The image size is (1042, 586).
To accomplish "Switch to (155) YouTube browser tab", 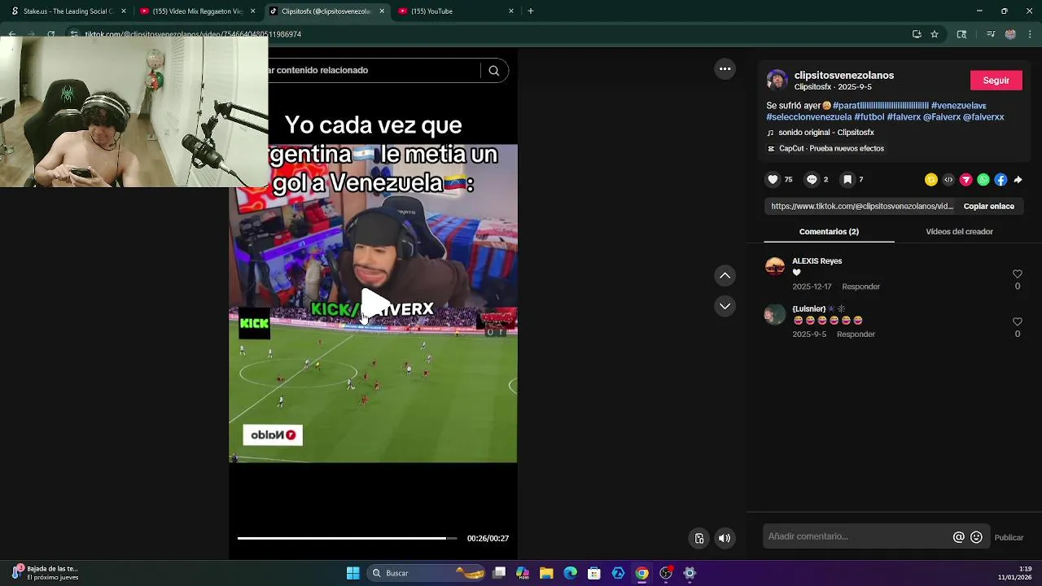I will click(456, 11).
